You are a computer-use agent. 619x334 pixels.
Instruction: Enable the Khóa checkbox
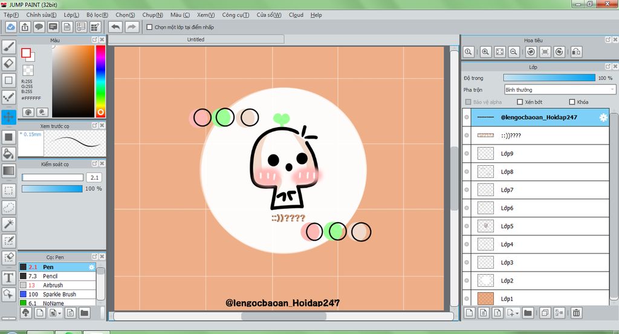tap(572, 102)
